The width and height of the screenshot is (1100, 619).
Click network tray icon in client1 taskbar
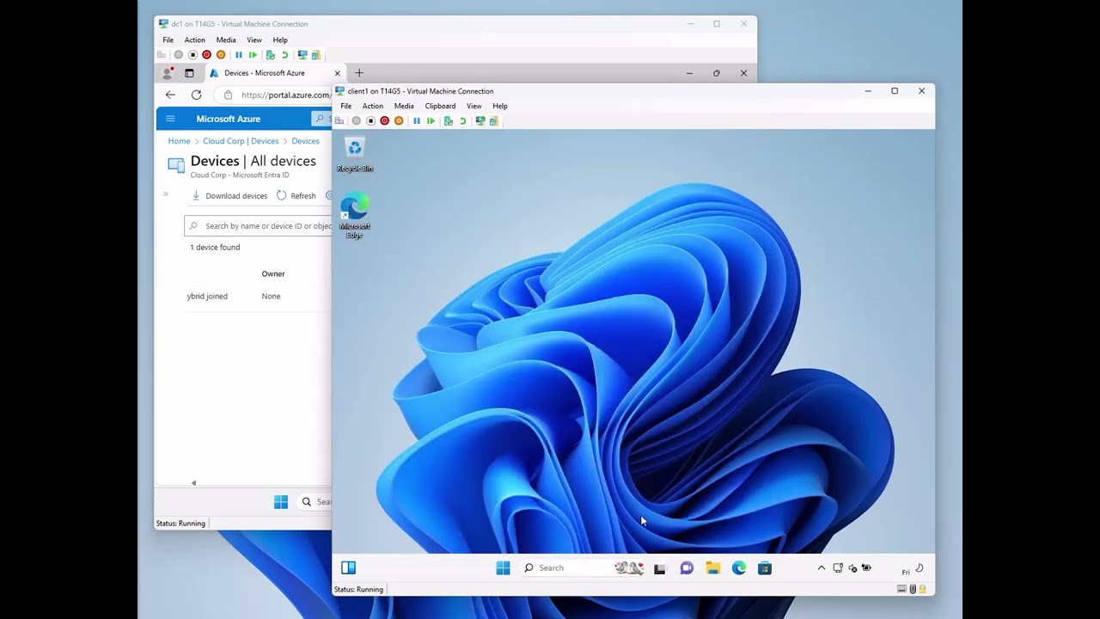(x=838, y=568)
